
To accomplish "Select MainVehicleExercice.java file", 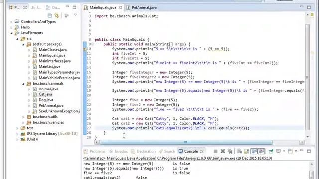I will click(59, 78).
